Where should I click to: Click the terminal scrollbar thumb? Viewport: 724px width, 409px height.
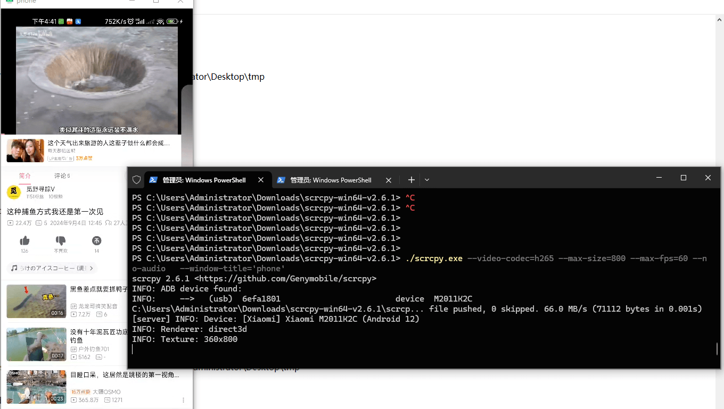717,349
